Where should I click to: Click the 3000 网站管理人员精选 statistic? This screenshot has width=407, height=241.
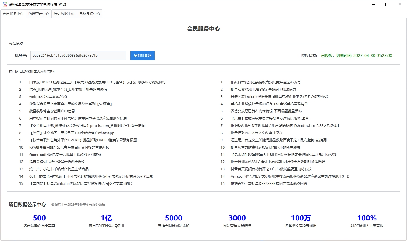tap(237, 221)
